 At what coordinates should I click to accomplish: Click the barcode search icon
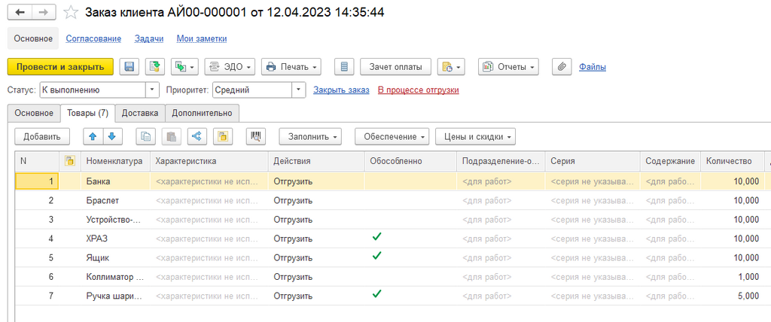click(x=256, y=137)
